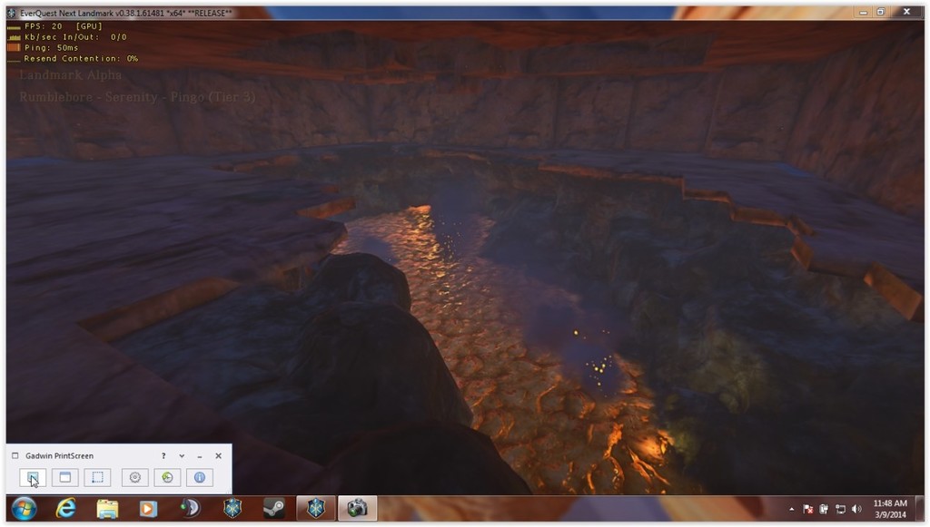Viewport: 930px width, 527px height.
Task: Click the 'Resend Contention: 0%' text
Action: tap(81, 58)
